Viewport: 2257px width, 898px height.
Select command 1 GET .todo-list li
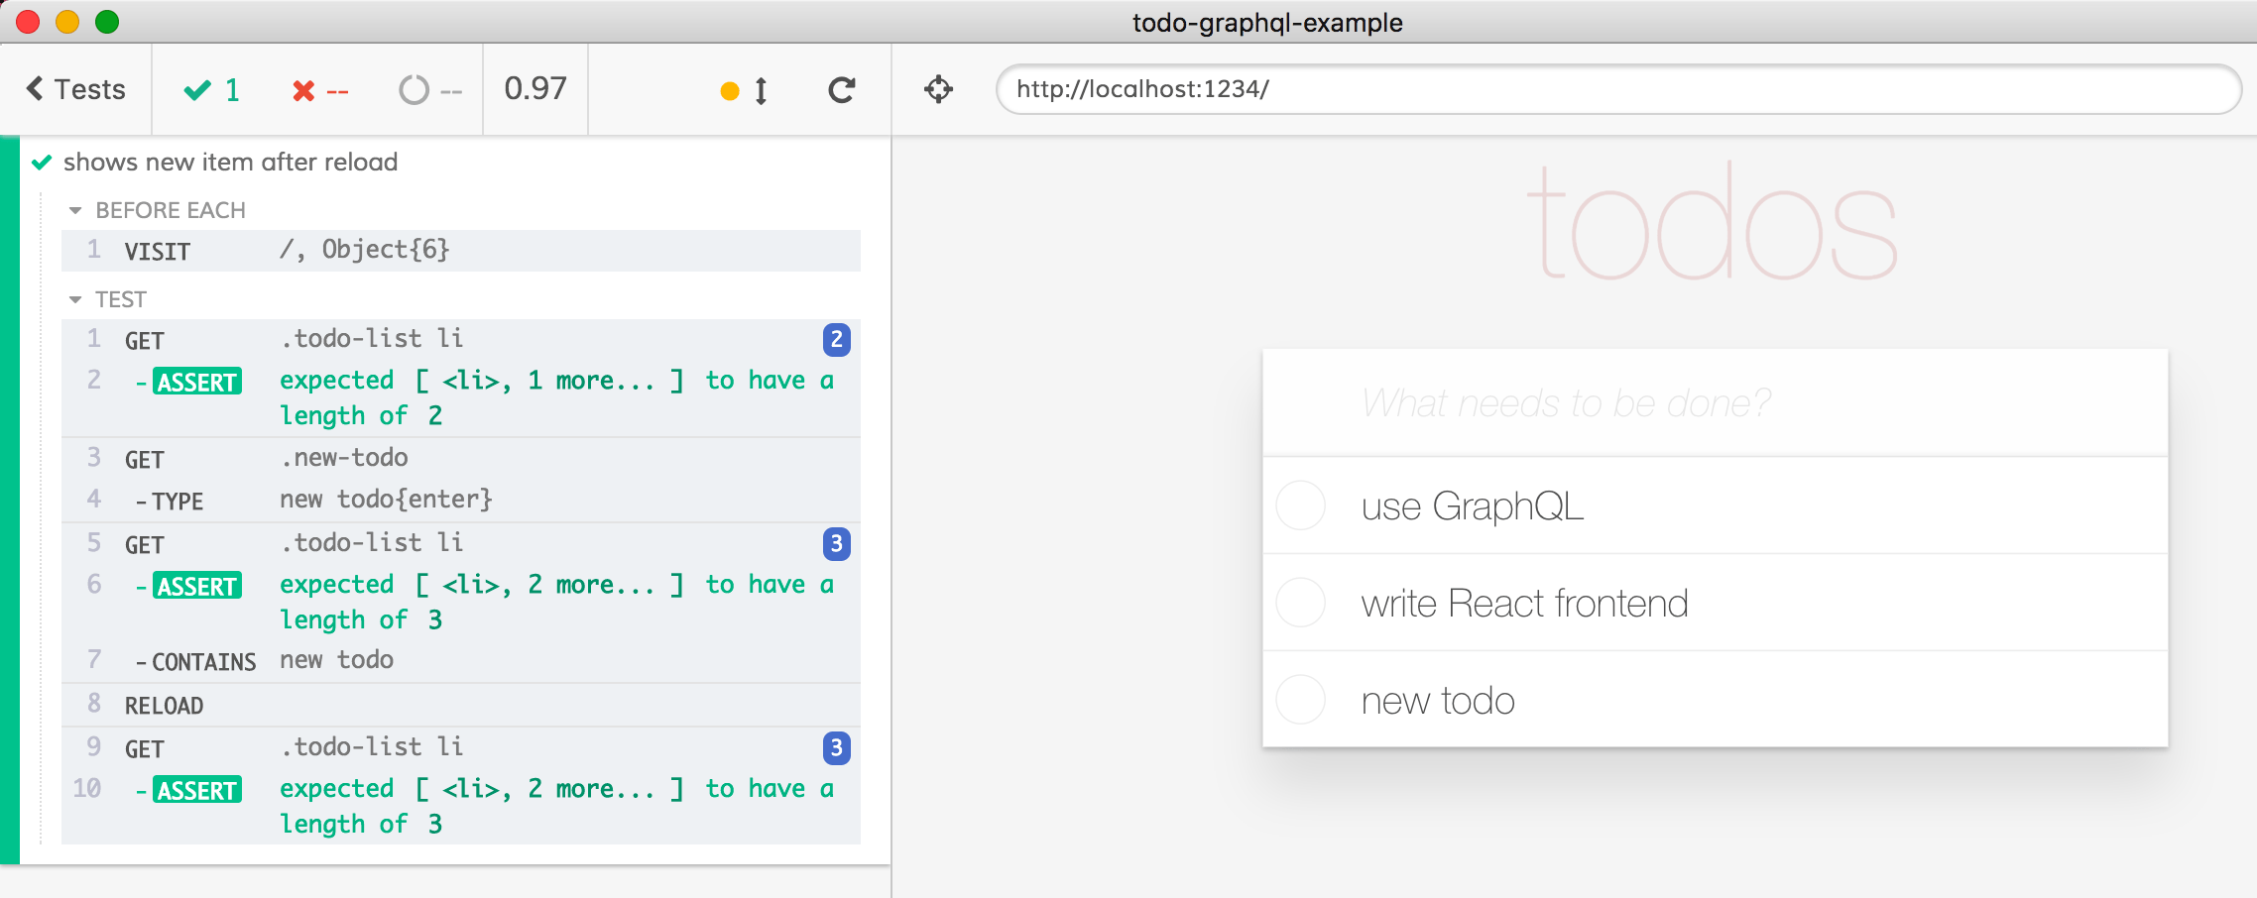click(461, 339)
